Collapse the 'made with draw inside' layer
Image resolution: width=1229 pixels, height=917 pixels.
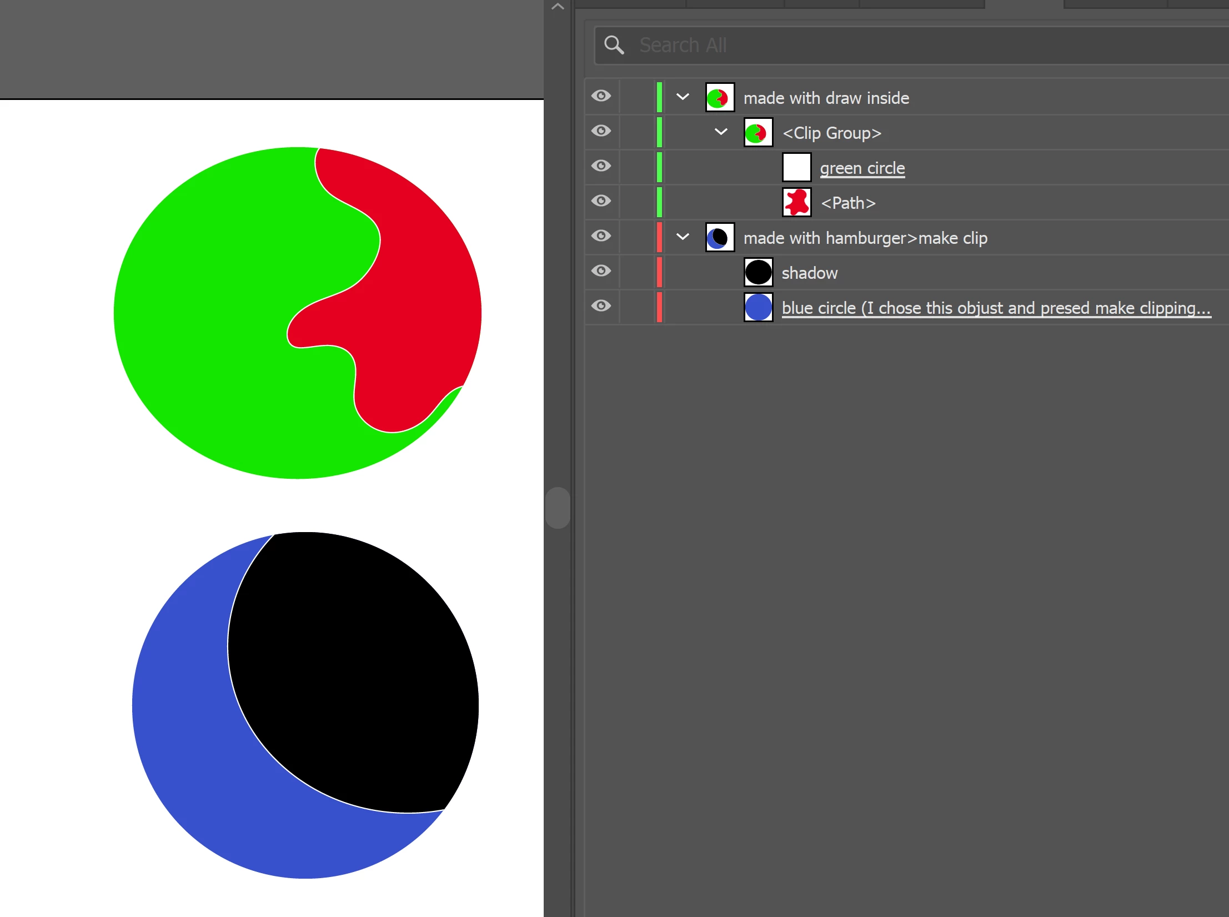683,97
